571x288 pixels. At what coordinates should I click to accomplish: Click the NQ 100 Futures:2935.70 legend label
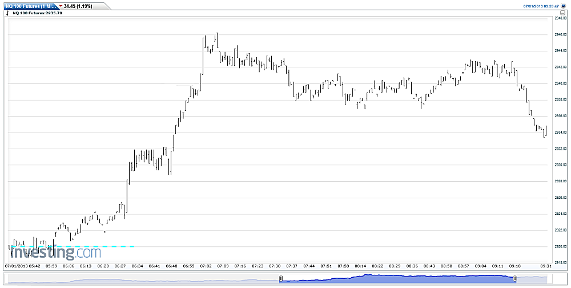[38, 13]
